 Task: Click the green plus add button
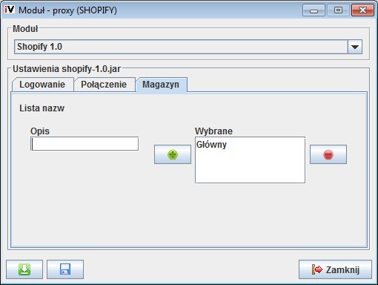click(173, 154)
